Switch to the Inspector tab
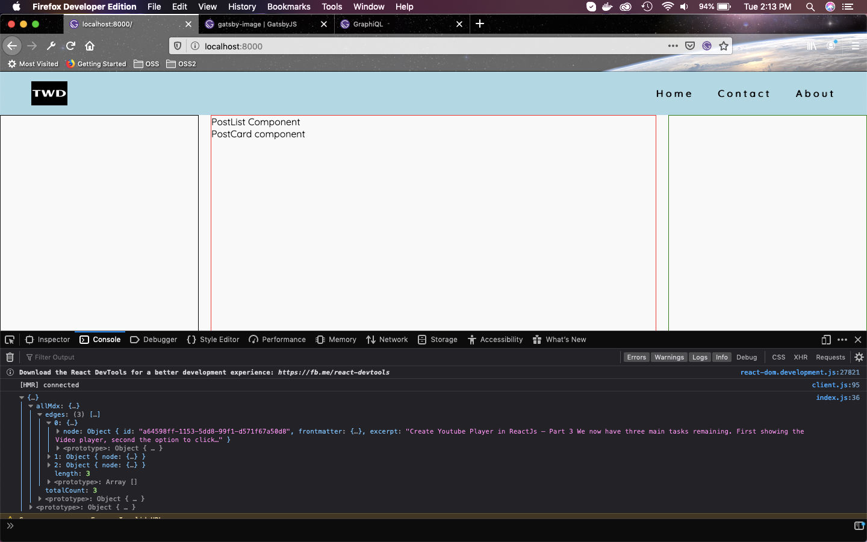 (48, 340)
